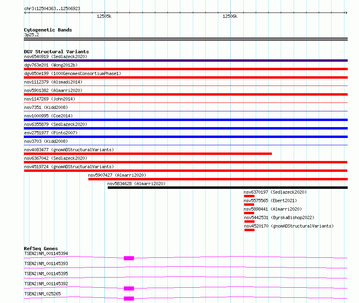Viewport: 359px width, 303px height.
Task: Select nsv4519724 (gnomADStructuralVariants) label
Action: 69,167
